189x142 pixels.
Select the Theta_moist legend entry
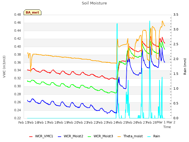coord(130,136)
